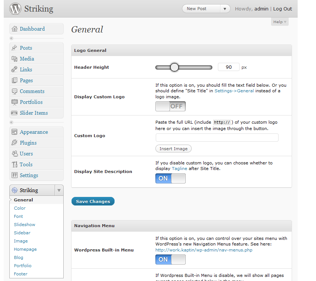The image size is (316, 281).
Task: Turn off Display Site Description switch
Action: [x=170, y=178]
